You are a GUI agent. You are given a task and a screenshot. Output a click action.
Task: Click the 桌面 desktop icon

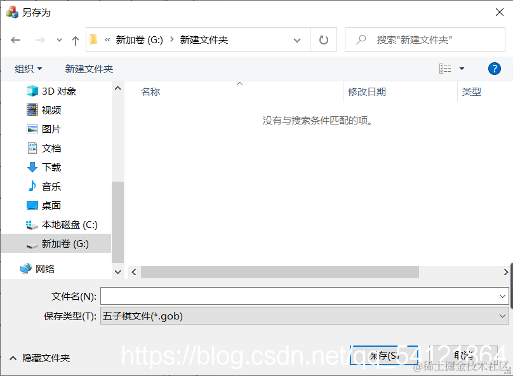(32, 206)
